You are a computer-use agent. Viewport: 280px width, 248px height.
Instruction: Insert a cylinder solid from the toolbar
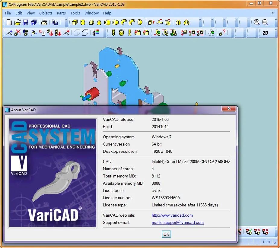pyautogui.click(x=83, y=23)
